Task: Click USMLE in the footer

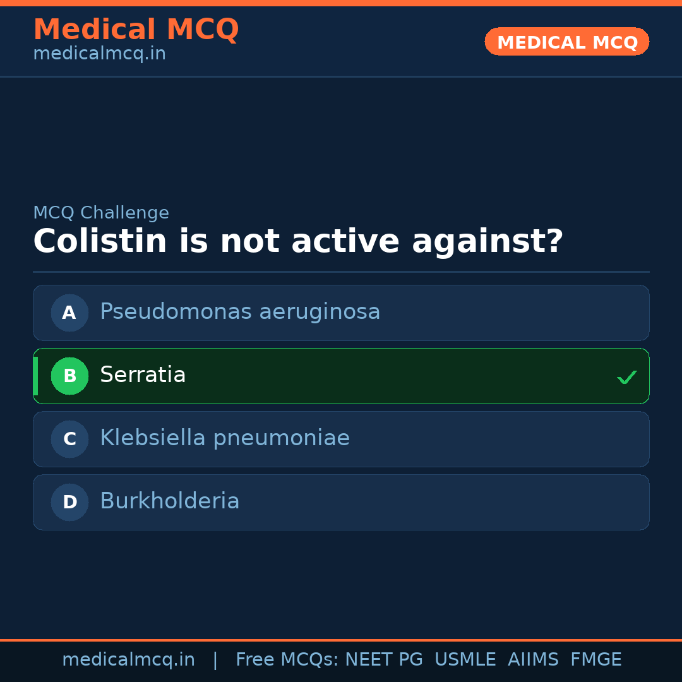Action: tap(465, 660)
